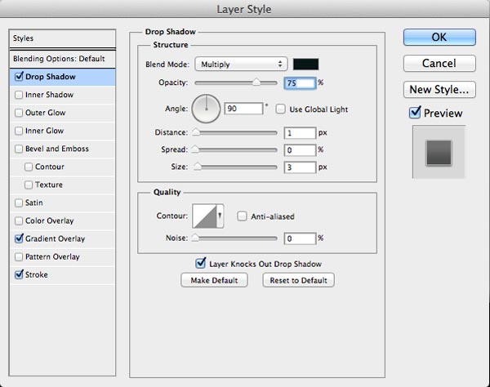The image size is (490, 387).
Task: Toggle the Preview checkbox
Action: (x=415, y=113)
